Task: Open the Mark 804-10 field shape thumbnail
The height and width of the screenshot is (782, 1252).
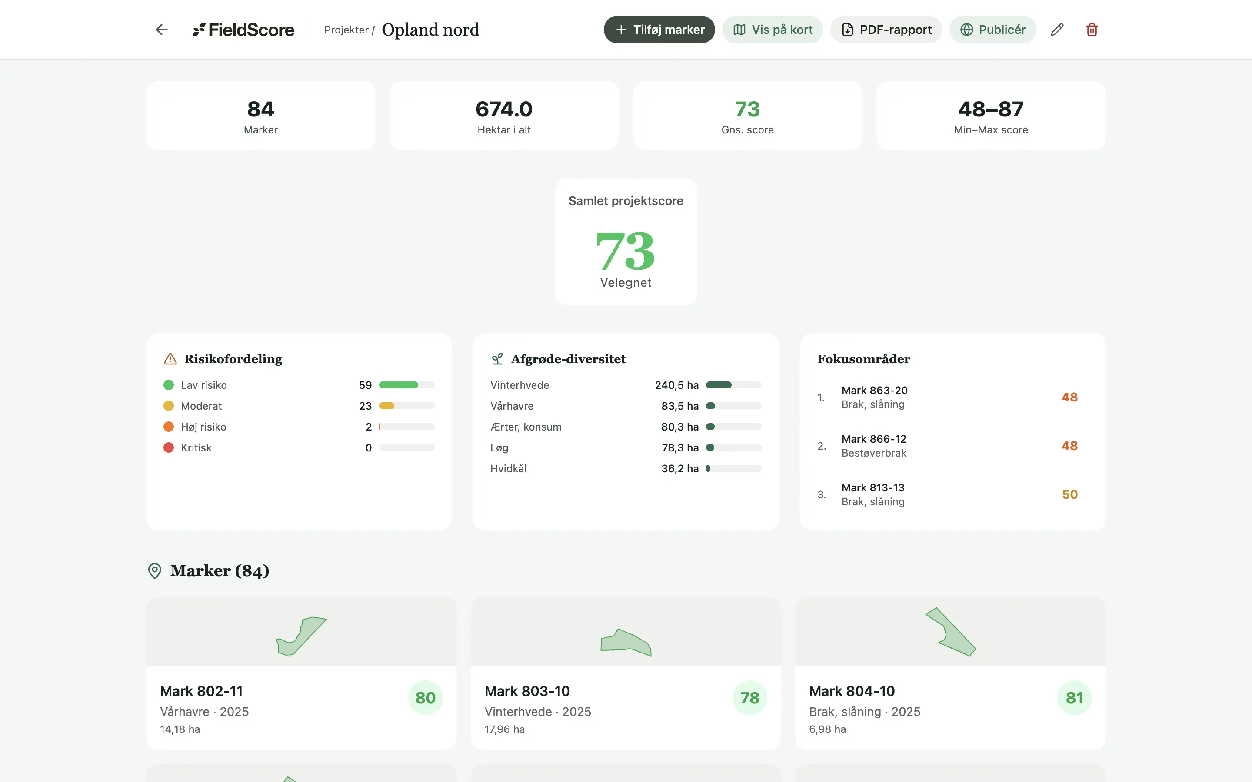Action: (950, 632)
